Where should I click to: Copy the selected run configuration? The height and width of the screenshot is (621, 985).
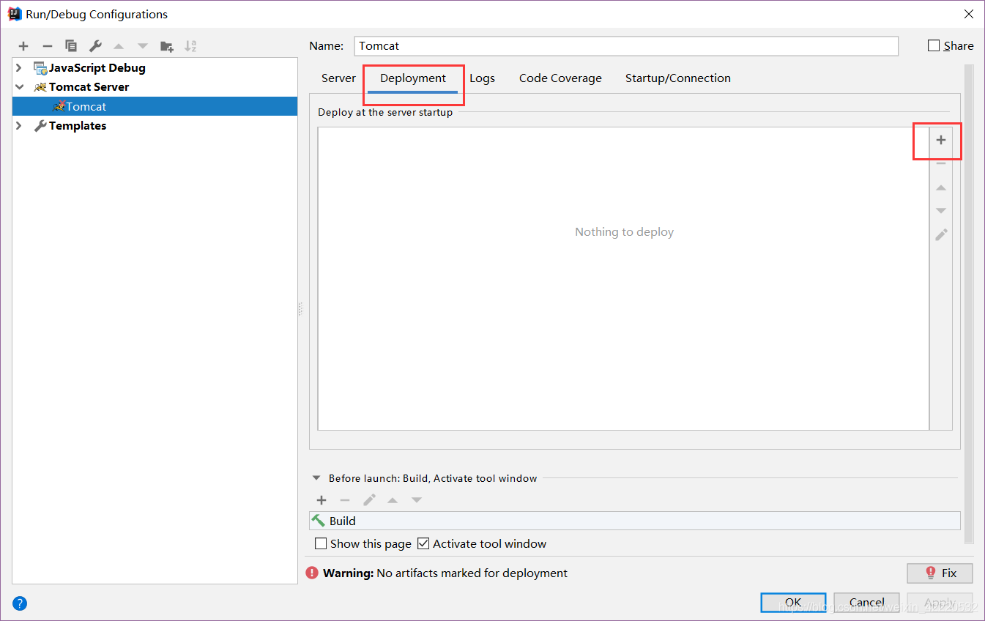coord(71,46)
